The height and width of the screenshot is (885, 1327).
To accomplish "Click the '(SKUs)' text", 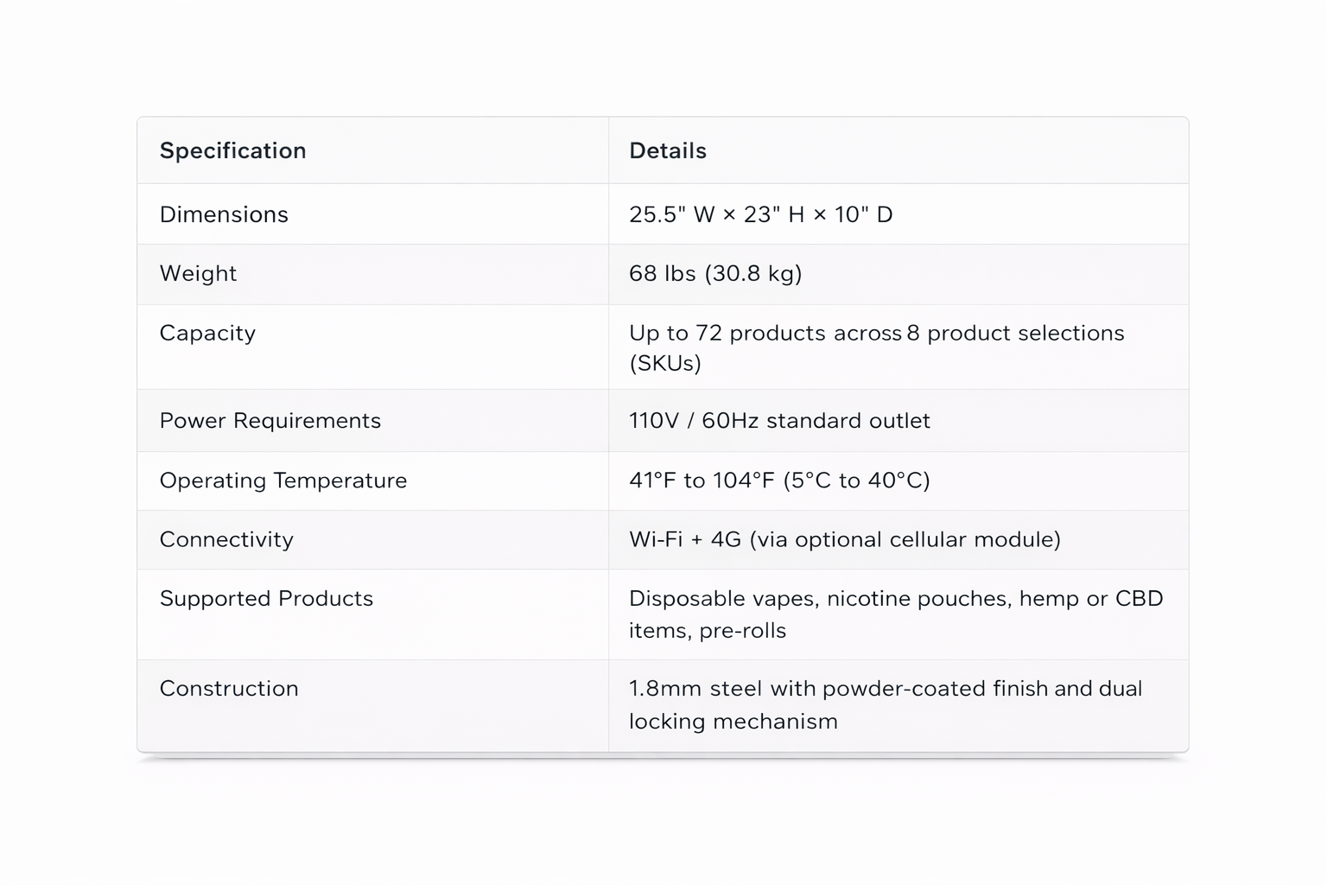I will pyautogui.click(x=665, y=363).
